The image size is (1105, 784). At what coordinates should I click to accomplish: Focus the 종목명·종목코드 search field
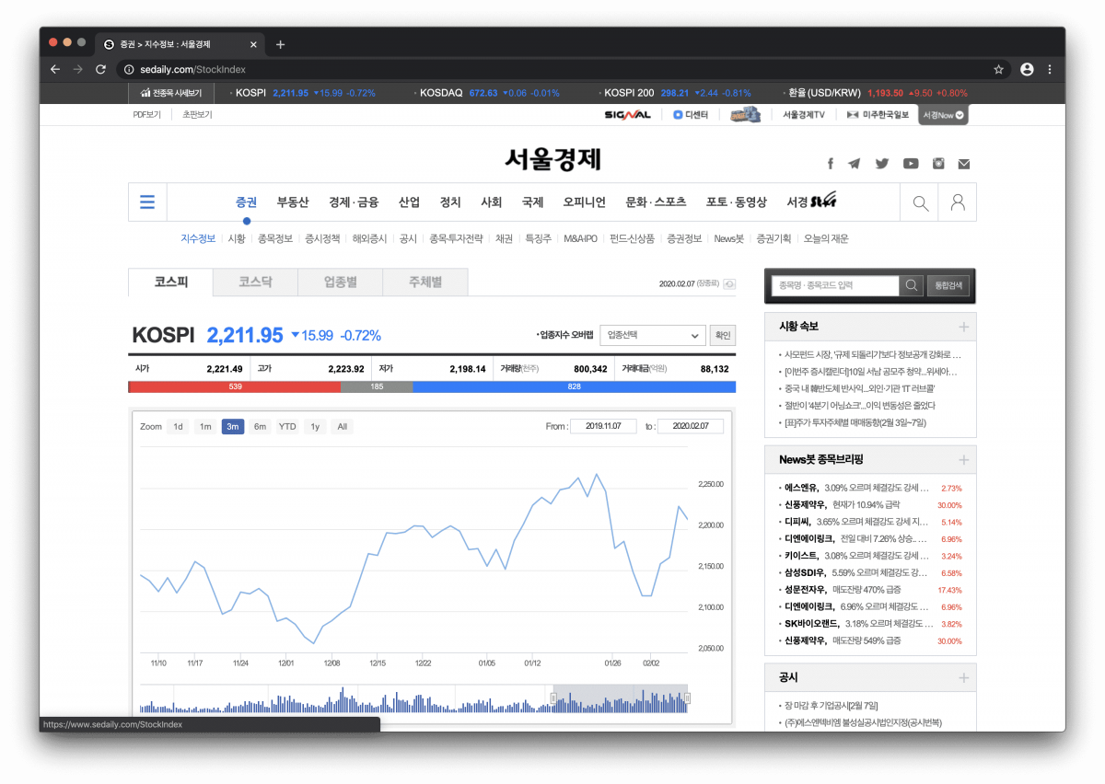(835, 286)
